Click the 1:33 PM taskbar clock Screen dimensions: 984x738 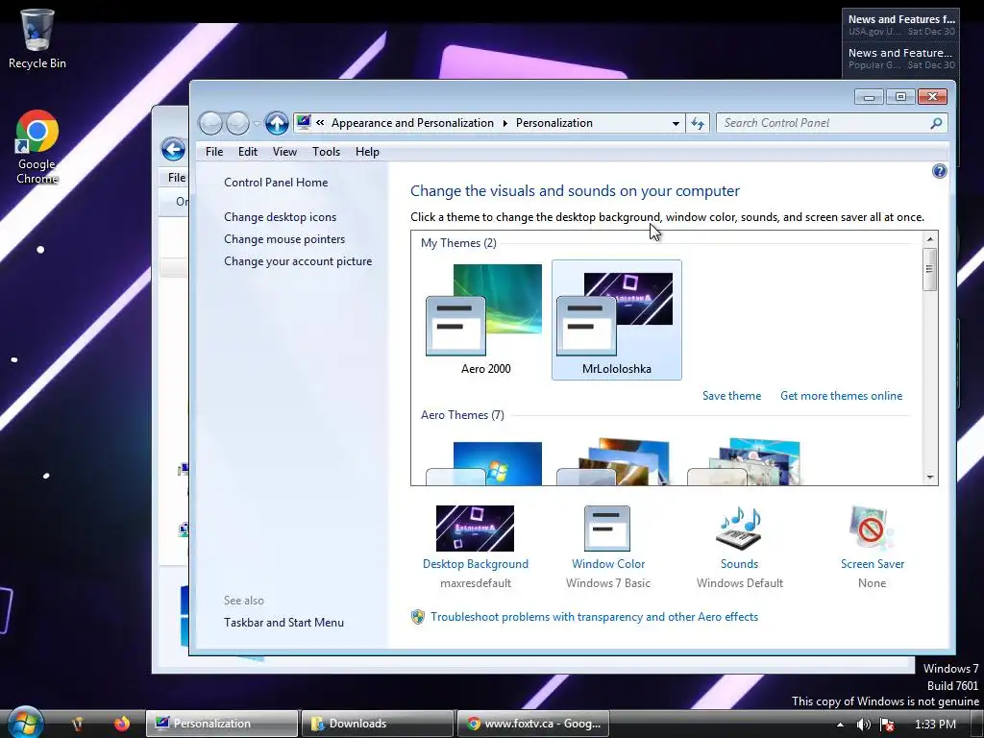coord(935,725)
